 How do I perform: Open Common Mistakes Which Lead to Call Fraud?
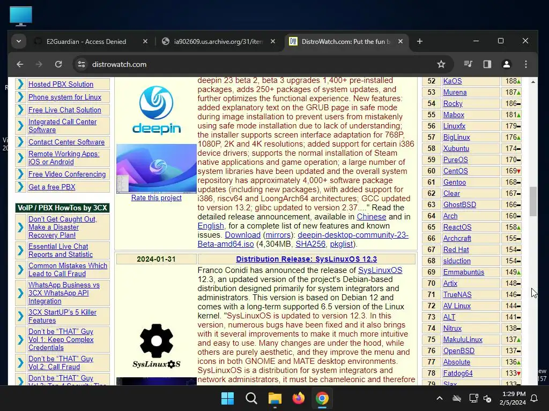pyautogui.click(x=68, y=270)
